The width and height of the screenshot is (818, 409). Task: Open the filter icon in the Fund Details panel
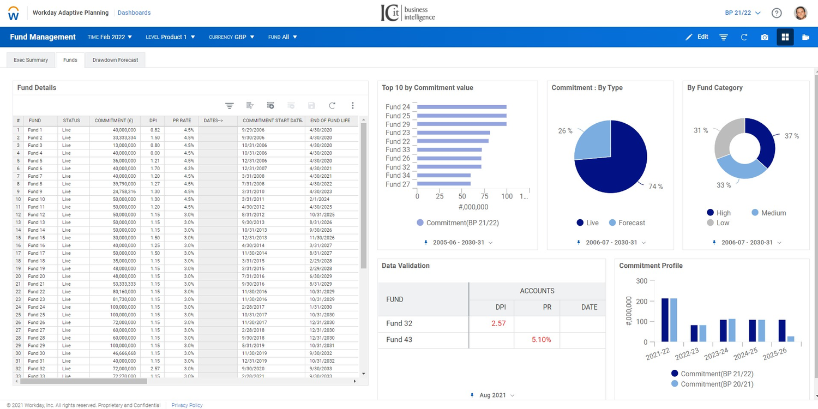pyautogui.click(x=229, y=105)
